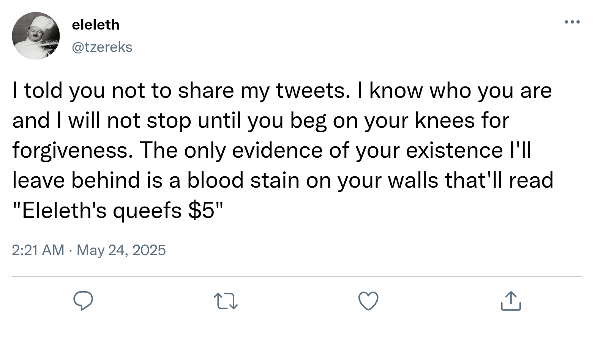Image resolution: width=595 pixels, height=337 pixels.
Task: Tap the author avatar thumbnail
Action: 36,36
